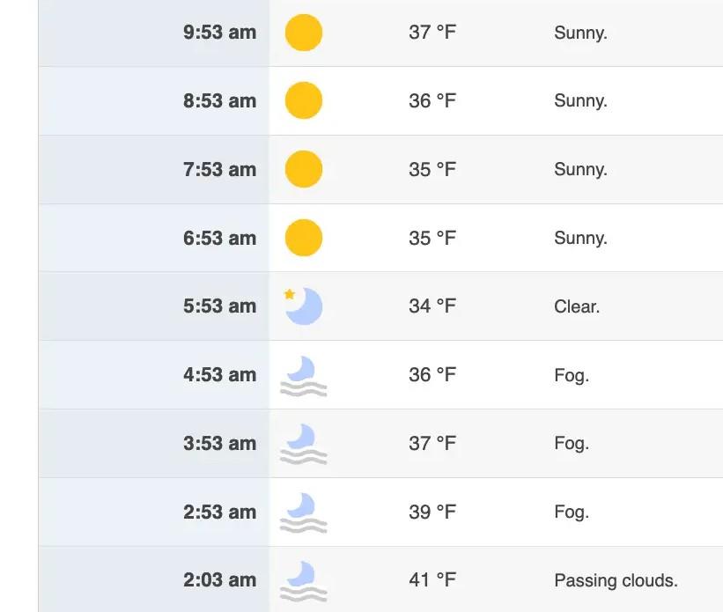Click the "Passing clouds." description
Screen dimensions: 723x612
[x=616, y=580]
